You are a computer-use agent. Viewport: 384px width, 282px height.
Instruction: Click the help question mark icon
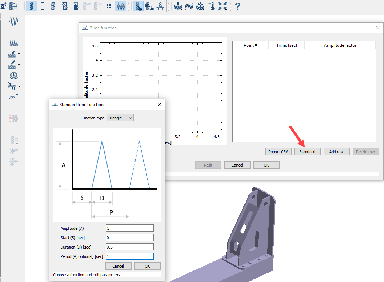coord(237,6)
